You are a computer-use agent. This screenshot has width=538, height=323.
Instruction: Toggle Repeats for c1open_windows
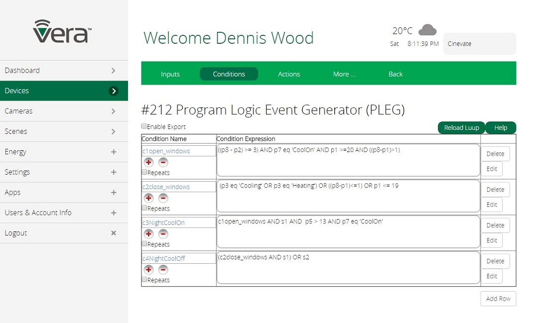pyautogui.click(x=144, y=172)
